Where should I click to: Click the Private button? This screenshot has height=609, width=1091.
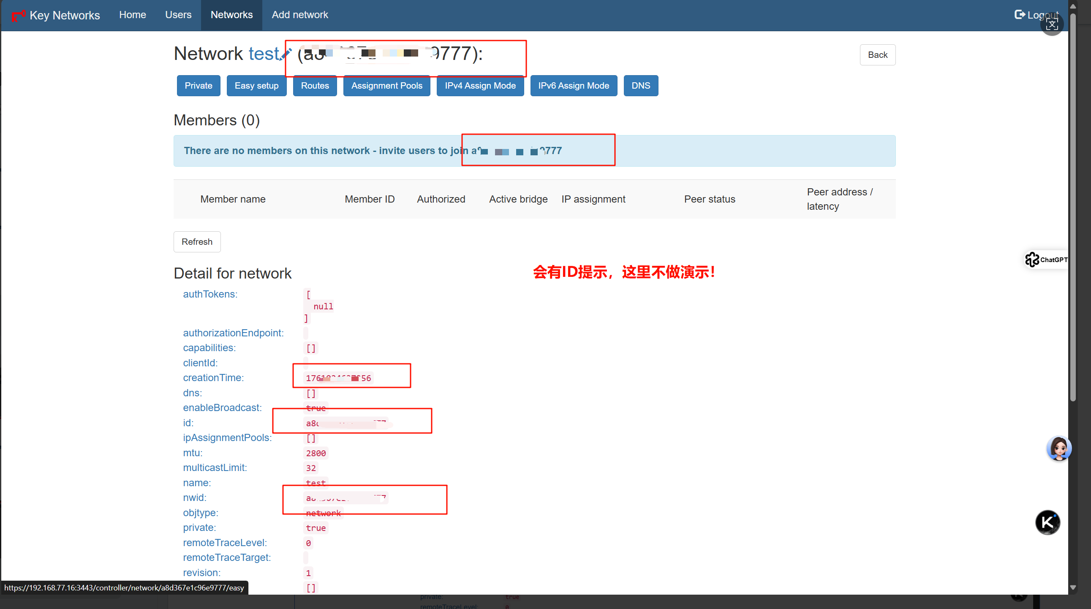coord(198,86)
